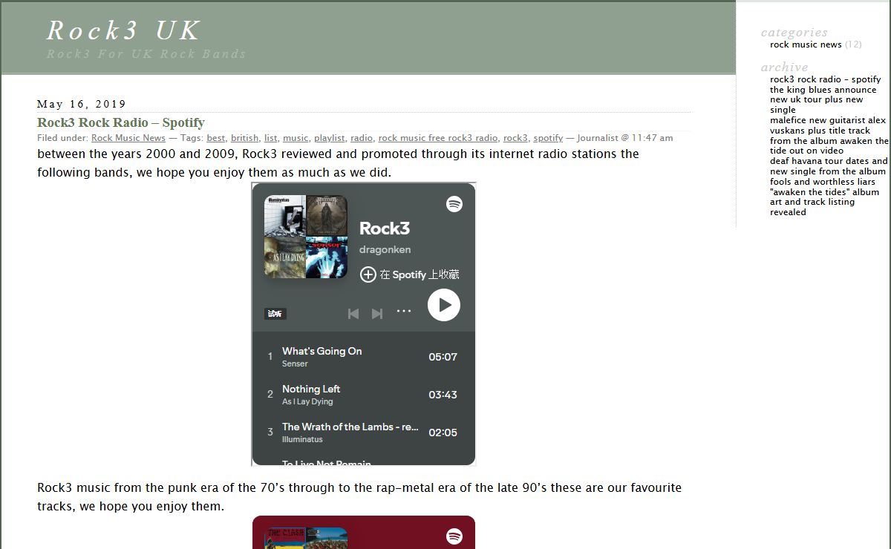
Task: Open the dragonken profile link
Action: click(385, 250)
